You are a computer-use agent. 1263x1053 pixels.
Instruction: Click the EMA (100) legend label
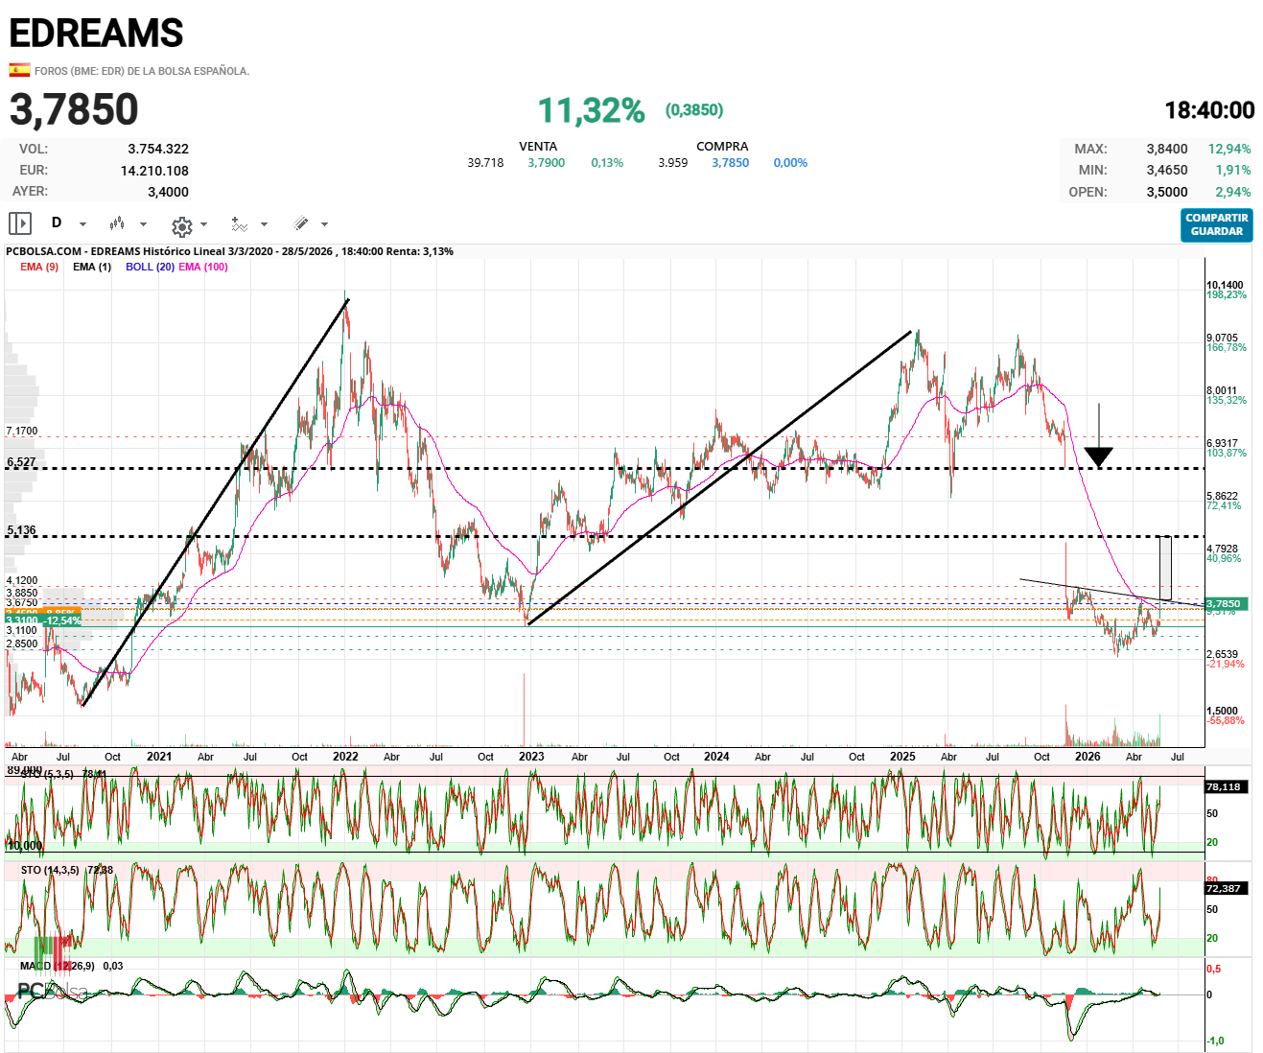pyautogui.click(x=203, y=267)
